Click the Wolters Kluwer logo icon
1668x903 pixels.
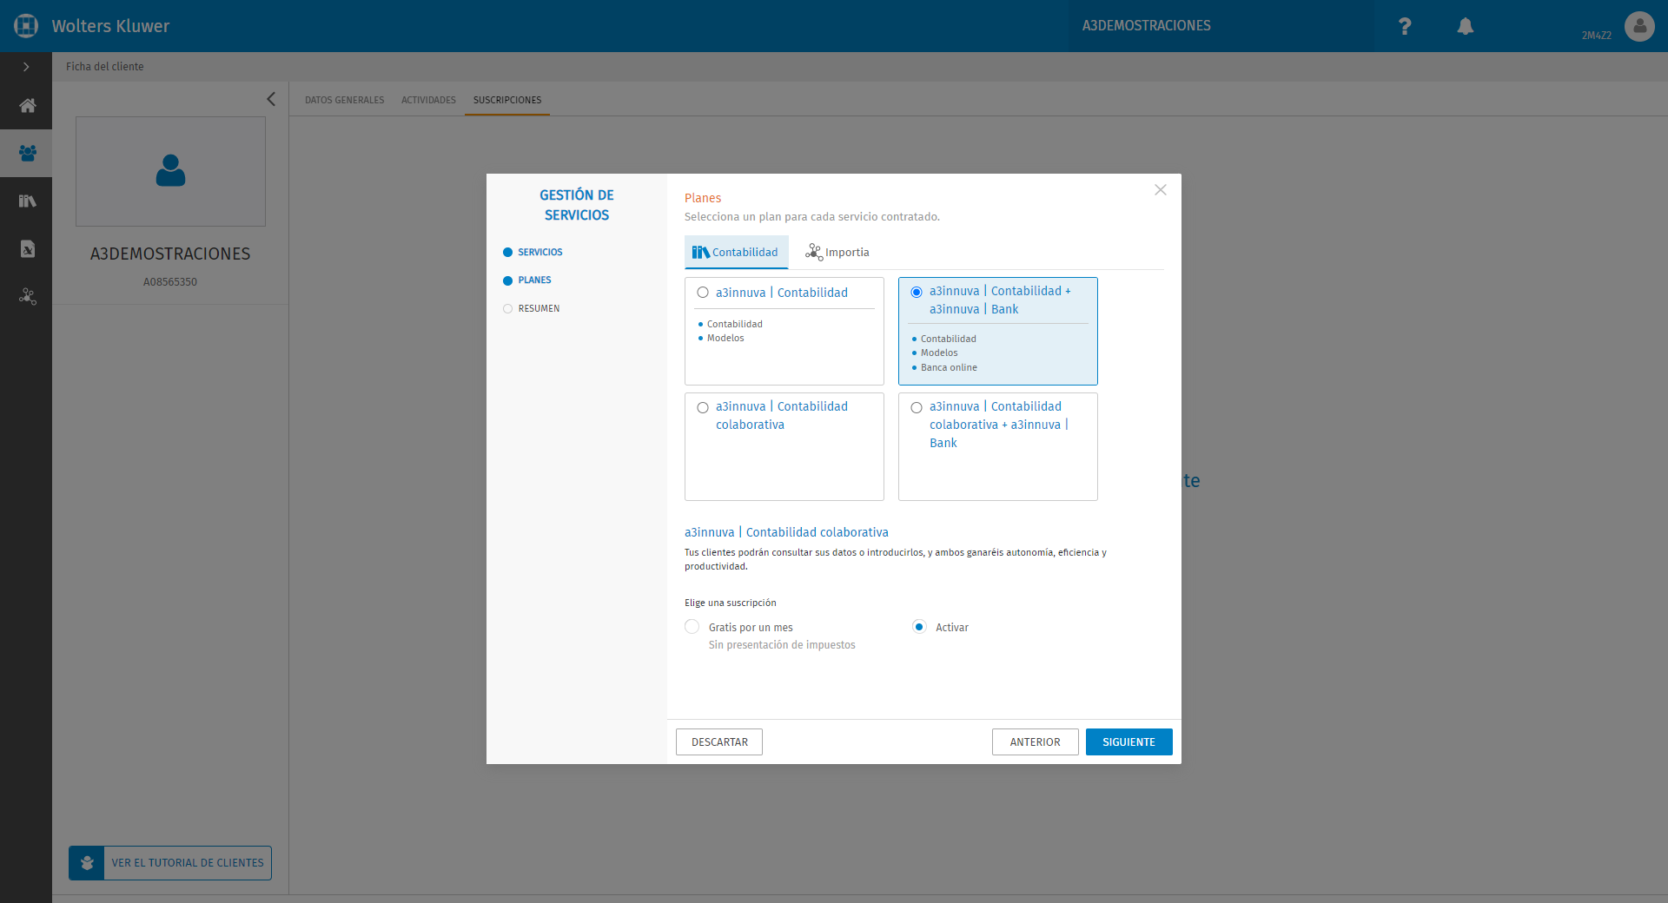point(26,26)
